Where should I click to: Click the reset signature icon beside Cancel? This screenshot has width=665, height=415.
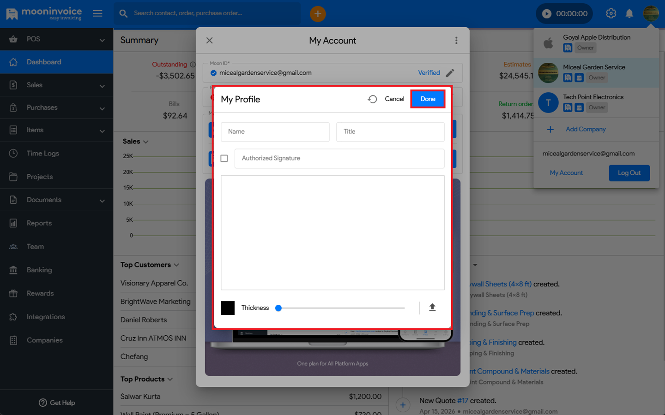(372, 99)
